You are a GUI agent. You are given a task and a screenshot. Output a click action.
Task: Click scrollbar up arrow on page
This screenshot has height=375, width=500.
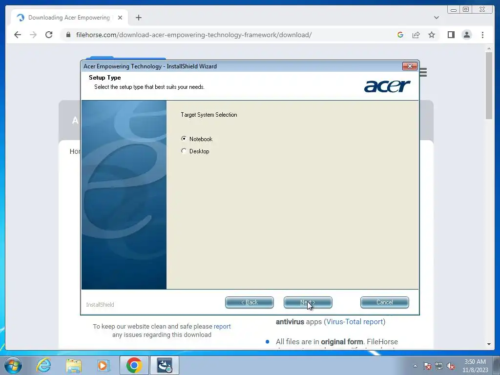[x=489, y=48]
